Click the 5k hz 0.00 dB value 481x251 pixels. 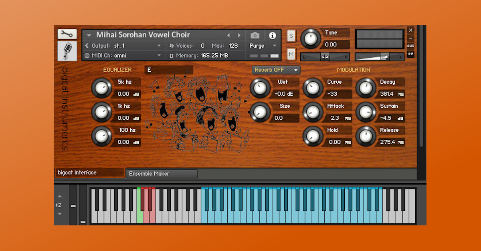tap(127, 94)
